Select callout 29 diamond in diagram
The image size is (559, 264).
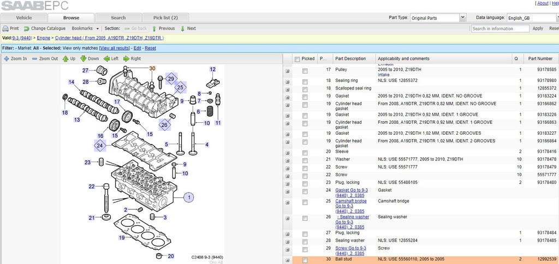[x=171, y=79]
